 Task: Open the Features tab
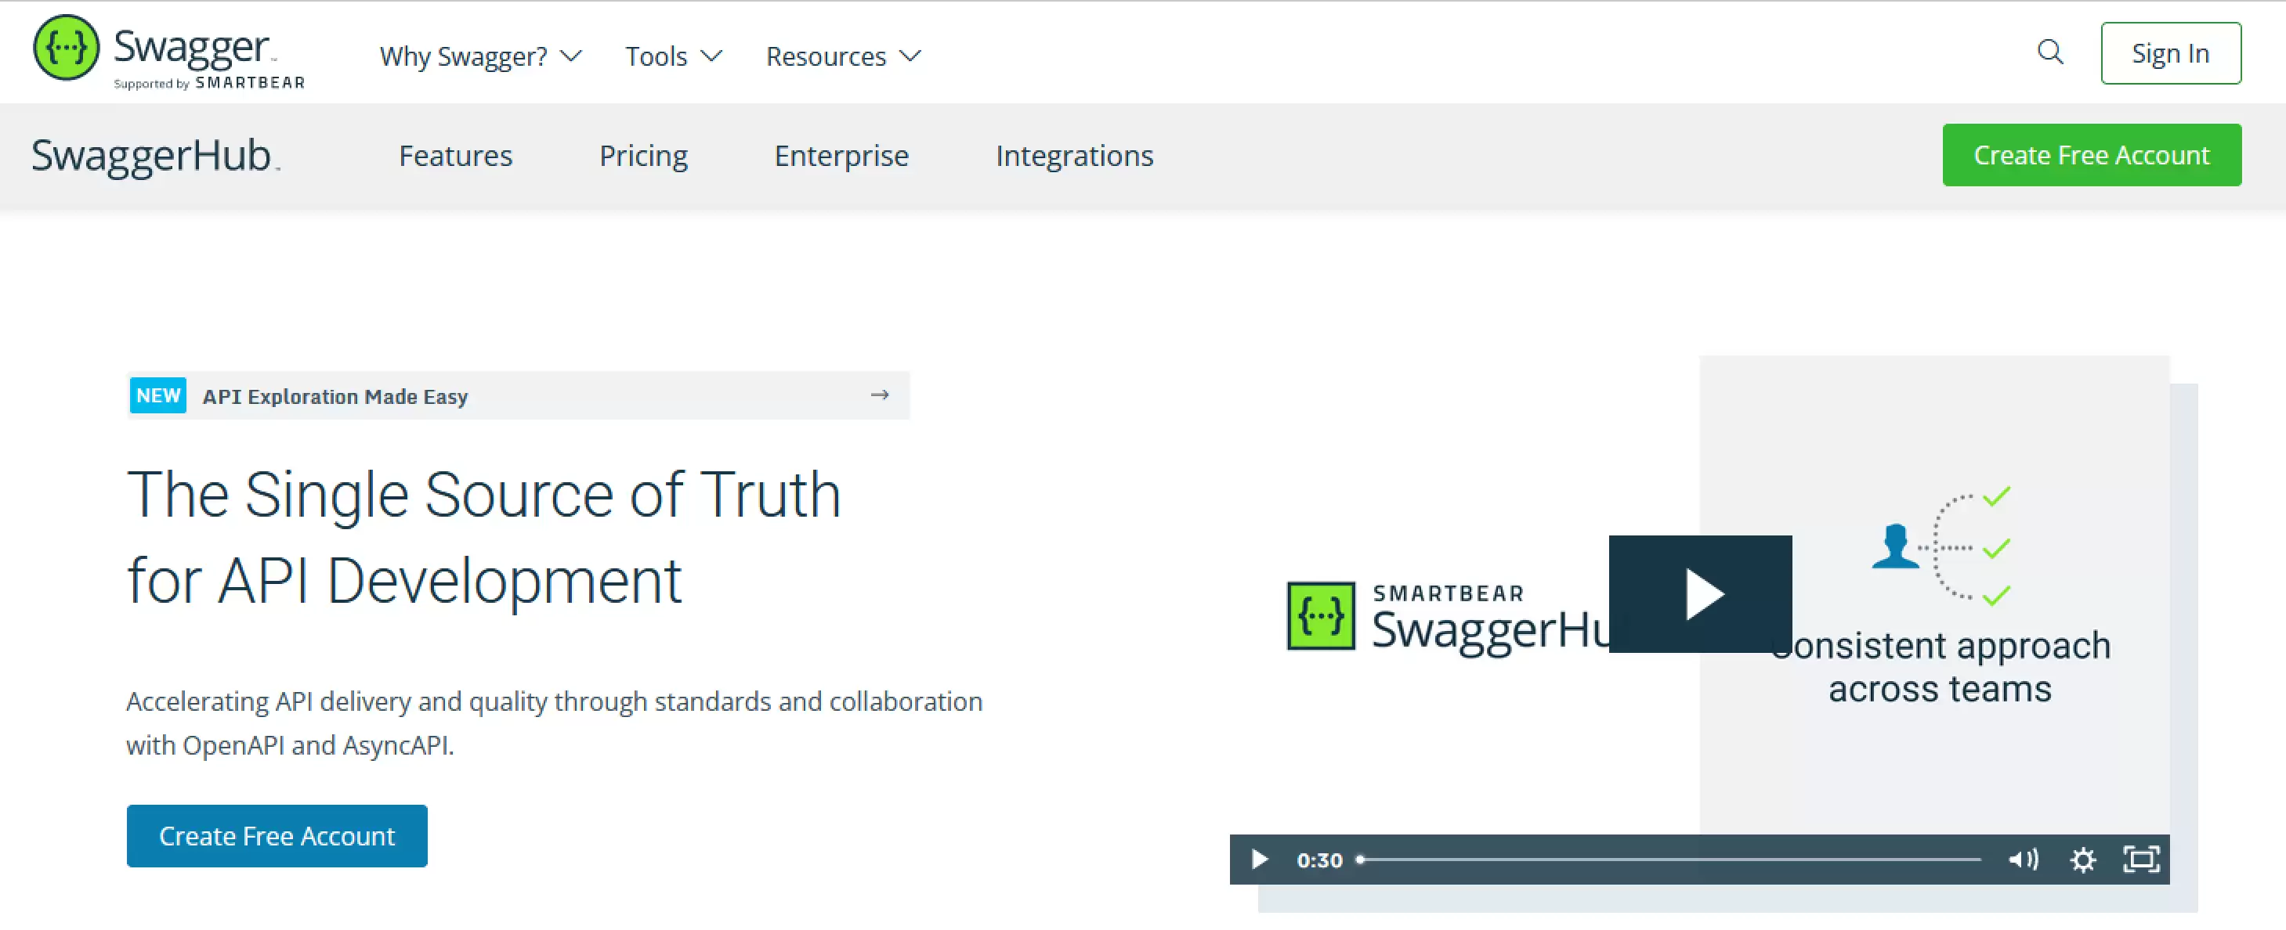pyautogui.click(x=455, y=155)
